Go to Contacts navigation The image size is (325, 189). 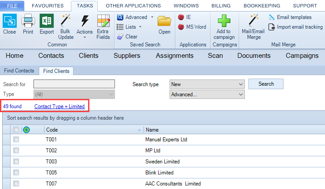click(x=51, y=56)
